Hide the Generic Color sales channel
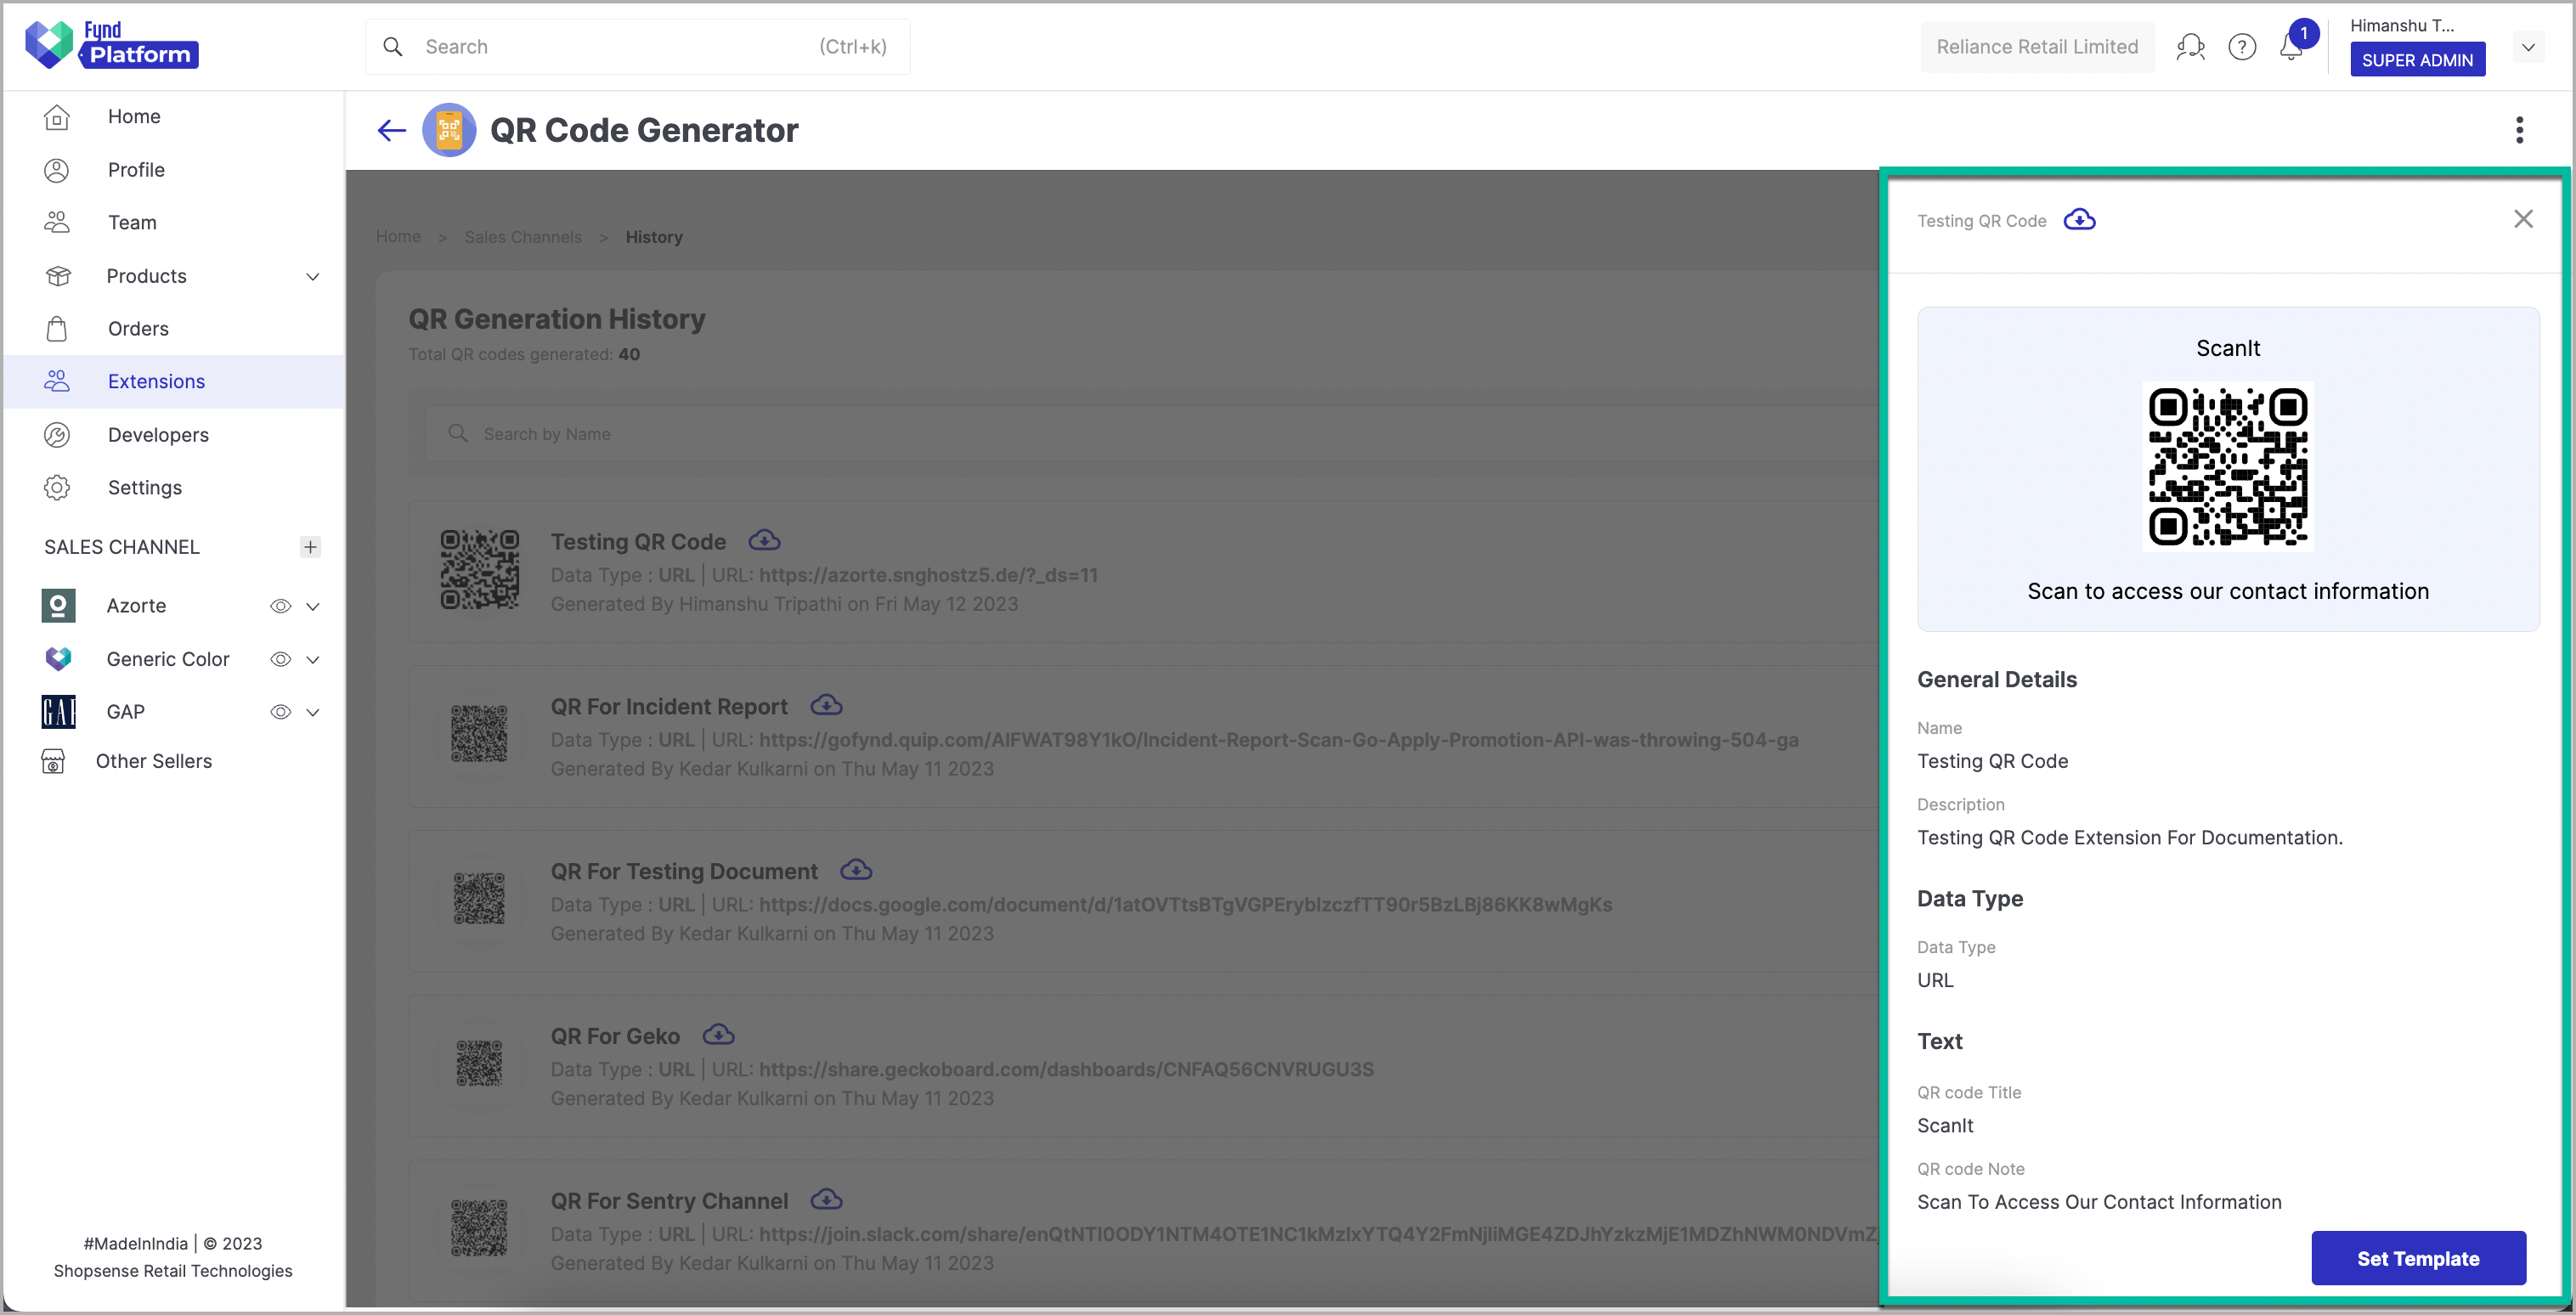The height and width of the screenshot is (1315, 2576). [280, 658]
